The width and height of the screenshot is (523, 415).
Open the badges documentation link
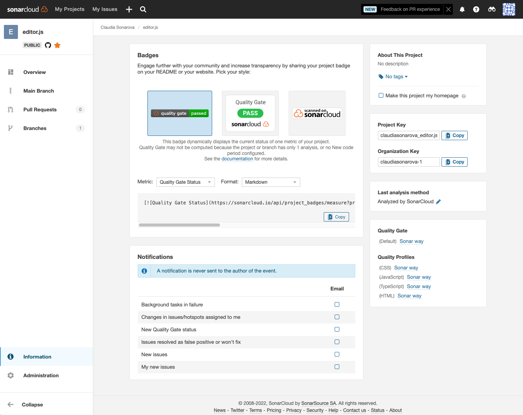click(x=237, y=159)
